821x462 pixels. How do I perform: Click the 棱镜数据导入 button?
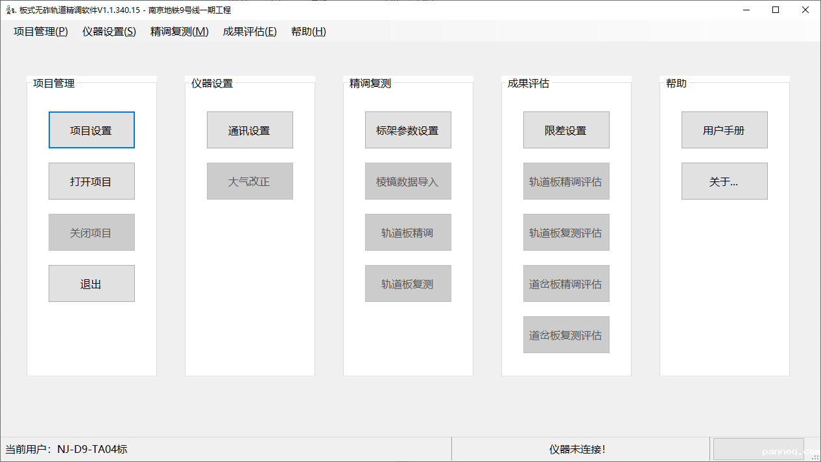pos(408,181)
